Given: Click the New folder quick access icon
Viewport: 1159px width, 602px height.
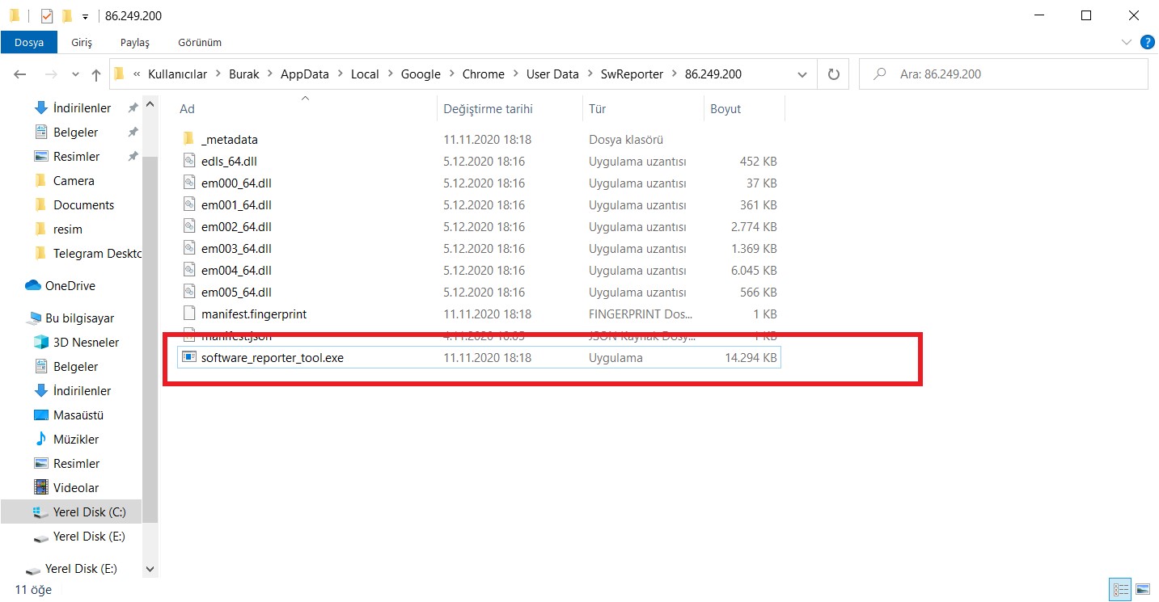Looking at the screenshot, I should tap(67, 15).
